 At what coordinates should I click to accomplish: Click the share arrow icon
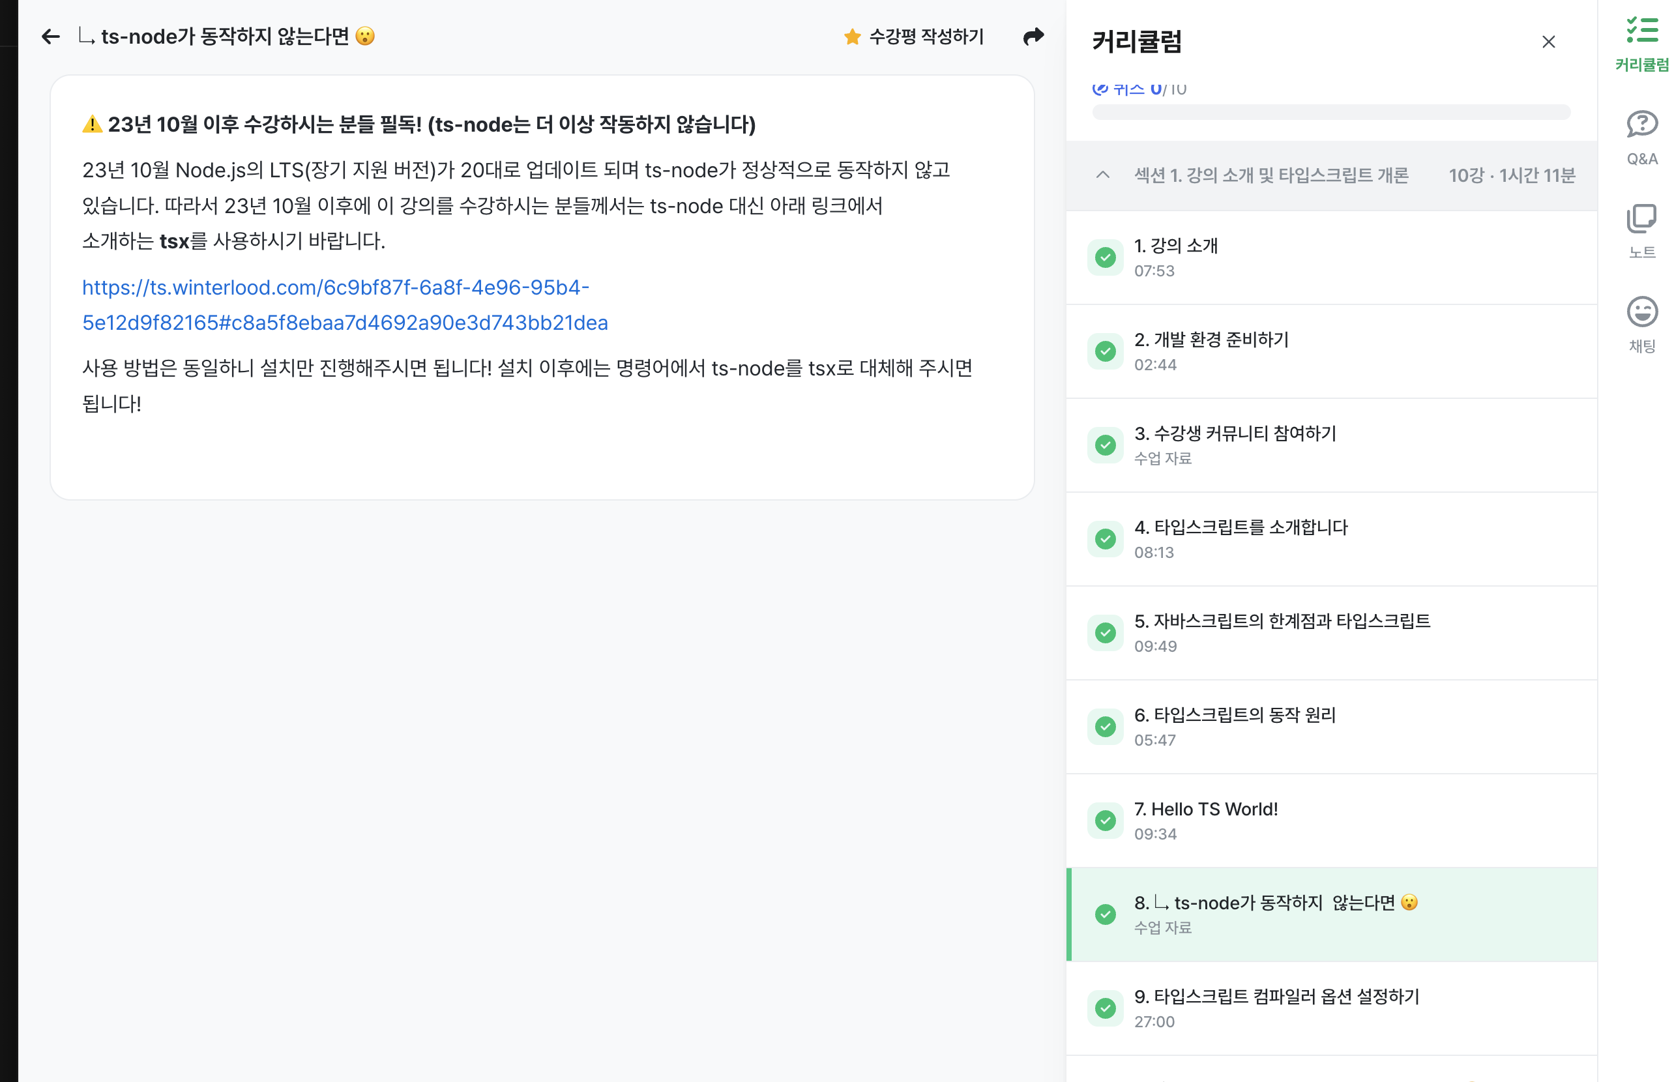point(1033,37)
